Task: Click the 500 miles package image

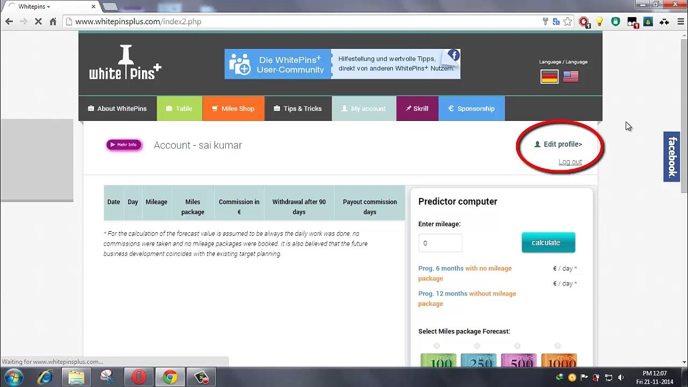Action: 519,360
